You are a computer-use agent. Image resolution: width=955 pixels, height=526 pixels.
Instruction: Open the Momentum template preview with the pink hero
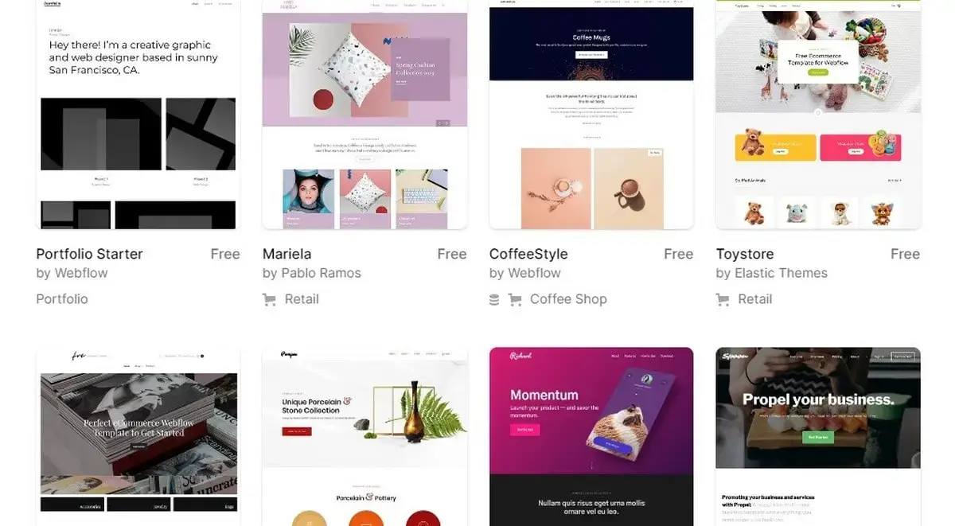591,437
